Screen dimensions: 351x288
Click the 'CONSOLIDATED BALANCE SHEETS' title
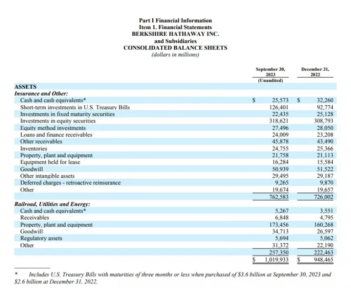(175, 48)
